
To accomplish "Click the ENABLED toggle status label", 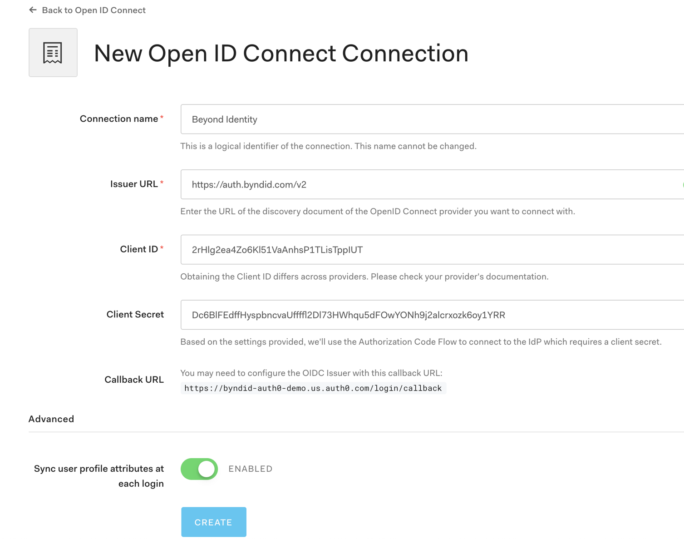I will coord(250,469).
